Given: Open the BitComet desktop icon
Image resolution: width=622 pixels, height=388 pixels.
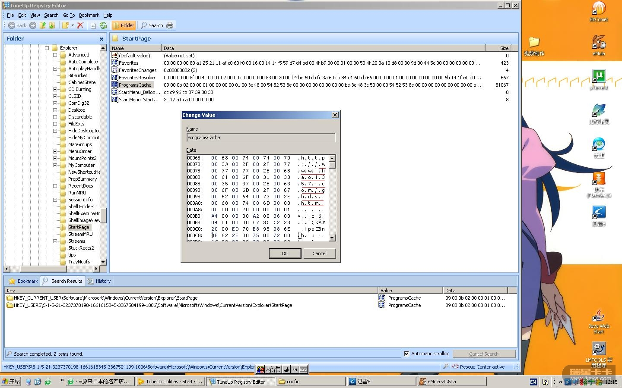Looking at the screenshot, I should click(x=599, y=12).
